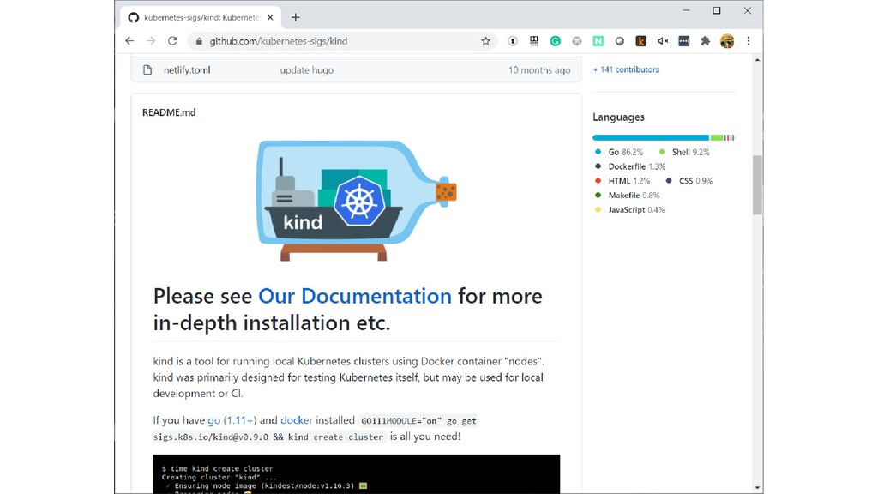Select the kubernetes-sigs/kind browser tab
Image resolution: width=878 pixels, height=494 pixels.
pos(201,17)
